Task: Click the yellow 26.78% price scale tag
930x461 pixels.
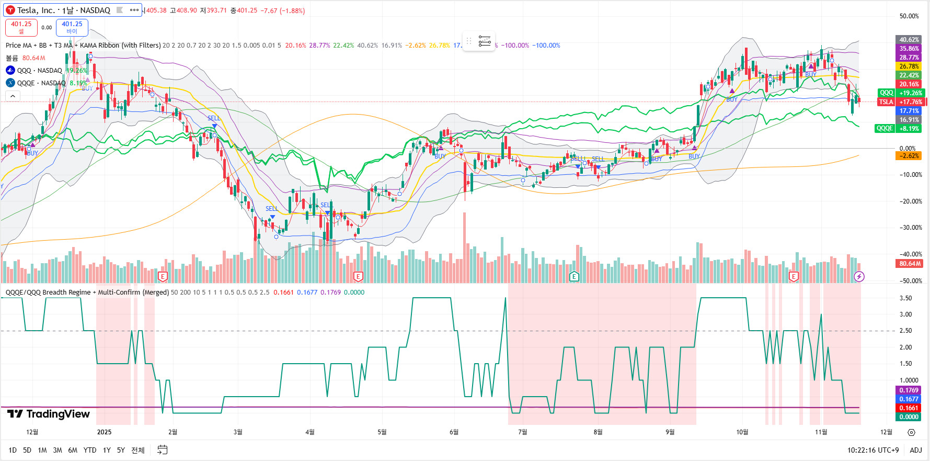Action: pos(910,66)
